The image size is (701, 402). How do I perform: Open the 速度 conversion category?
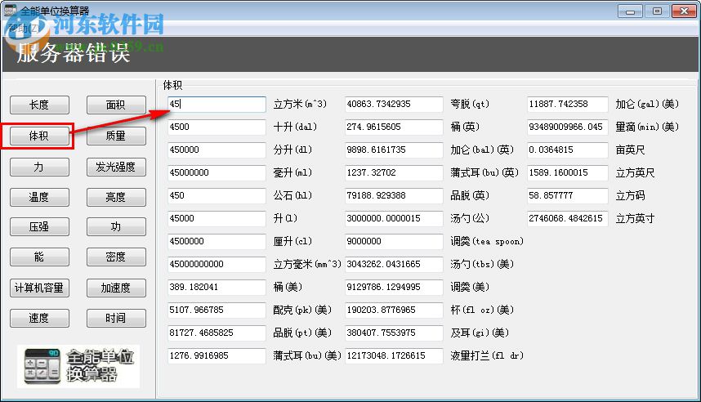pos(39,318)
